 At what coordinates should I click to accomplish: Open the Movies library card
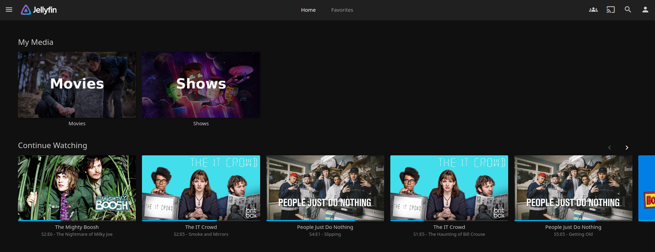click(x=77, y=85)
